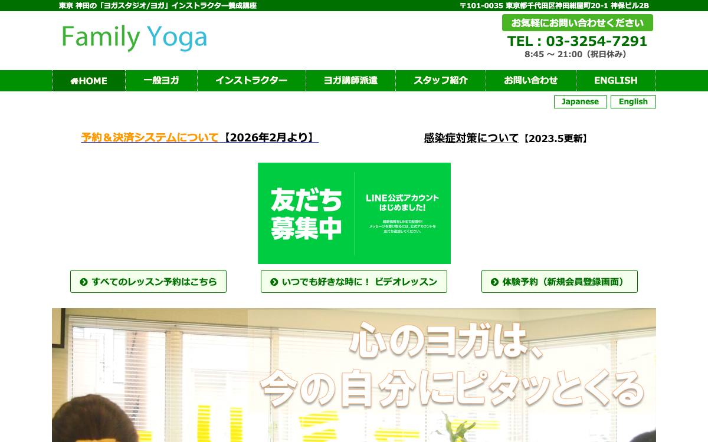Click the LINE 友だち募集中 banner

point(354,213)
